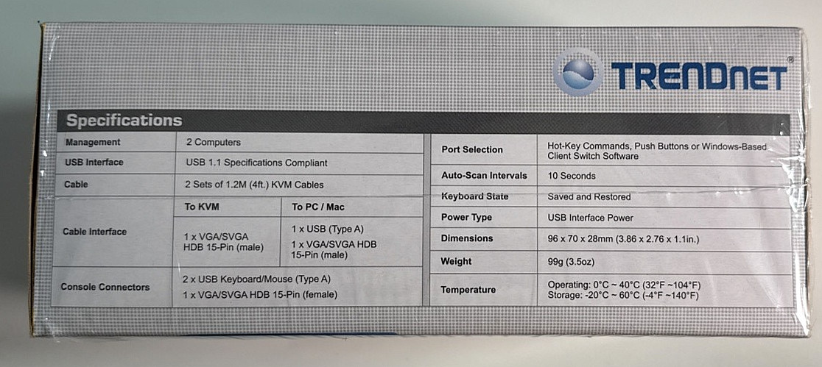Click the TRENDnet brand name text
Image resolution: width=822 pixels, height=367 pixels.
pos(699,76)
